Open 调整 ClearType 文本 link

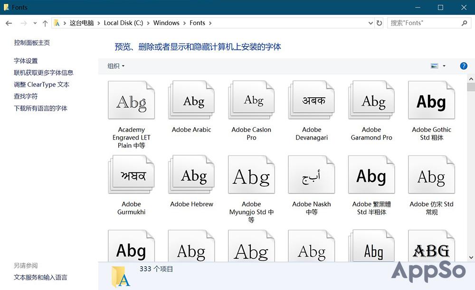click(x=41, y=84)
